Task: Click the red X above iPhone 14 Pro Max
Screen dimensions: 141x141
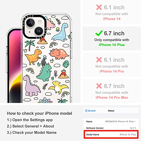Action: [99, 86]
